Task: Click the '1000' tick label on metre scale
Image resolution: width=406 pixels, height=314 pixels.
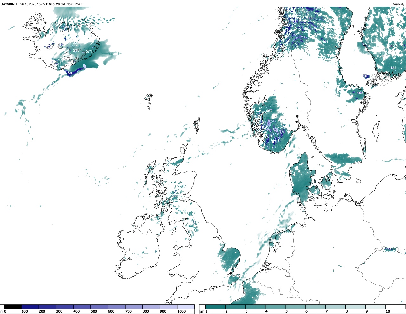Action: tap(181, 311)
